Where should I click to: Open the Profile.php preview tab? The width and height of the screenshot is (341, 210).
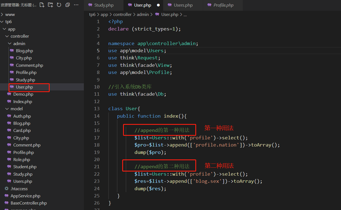(x=223, y=5)
